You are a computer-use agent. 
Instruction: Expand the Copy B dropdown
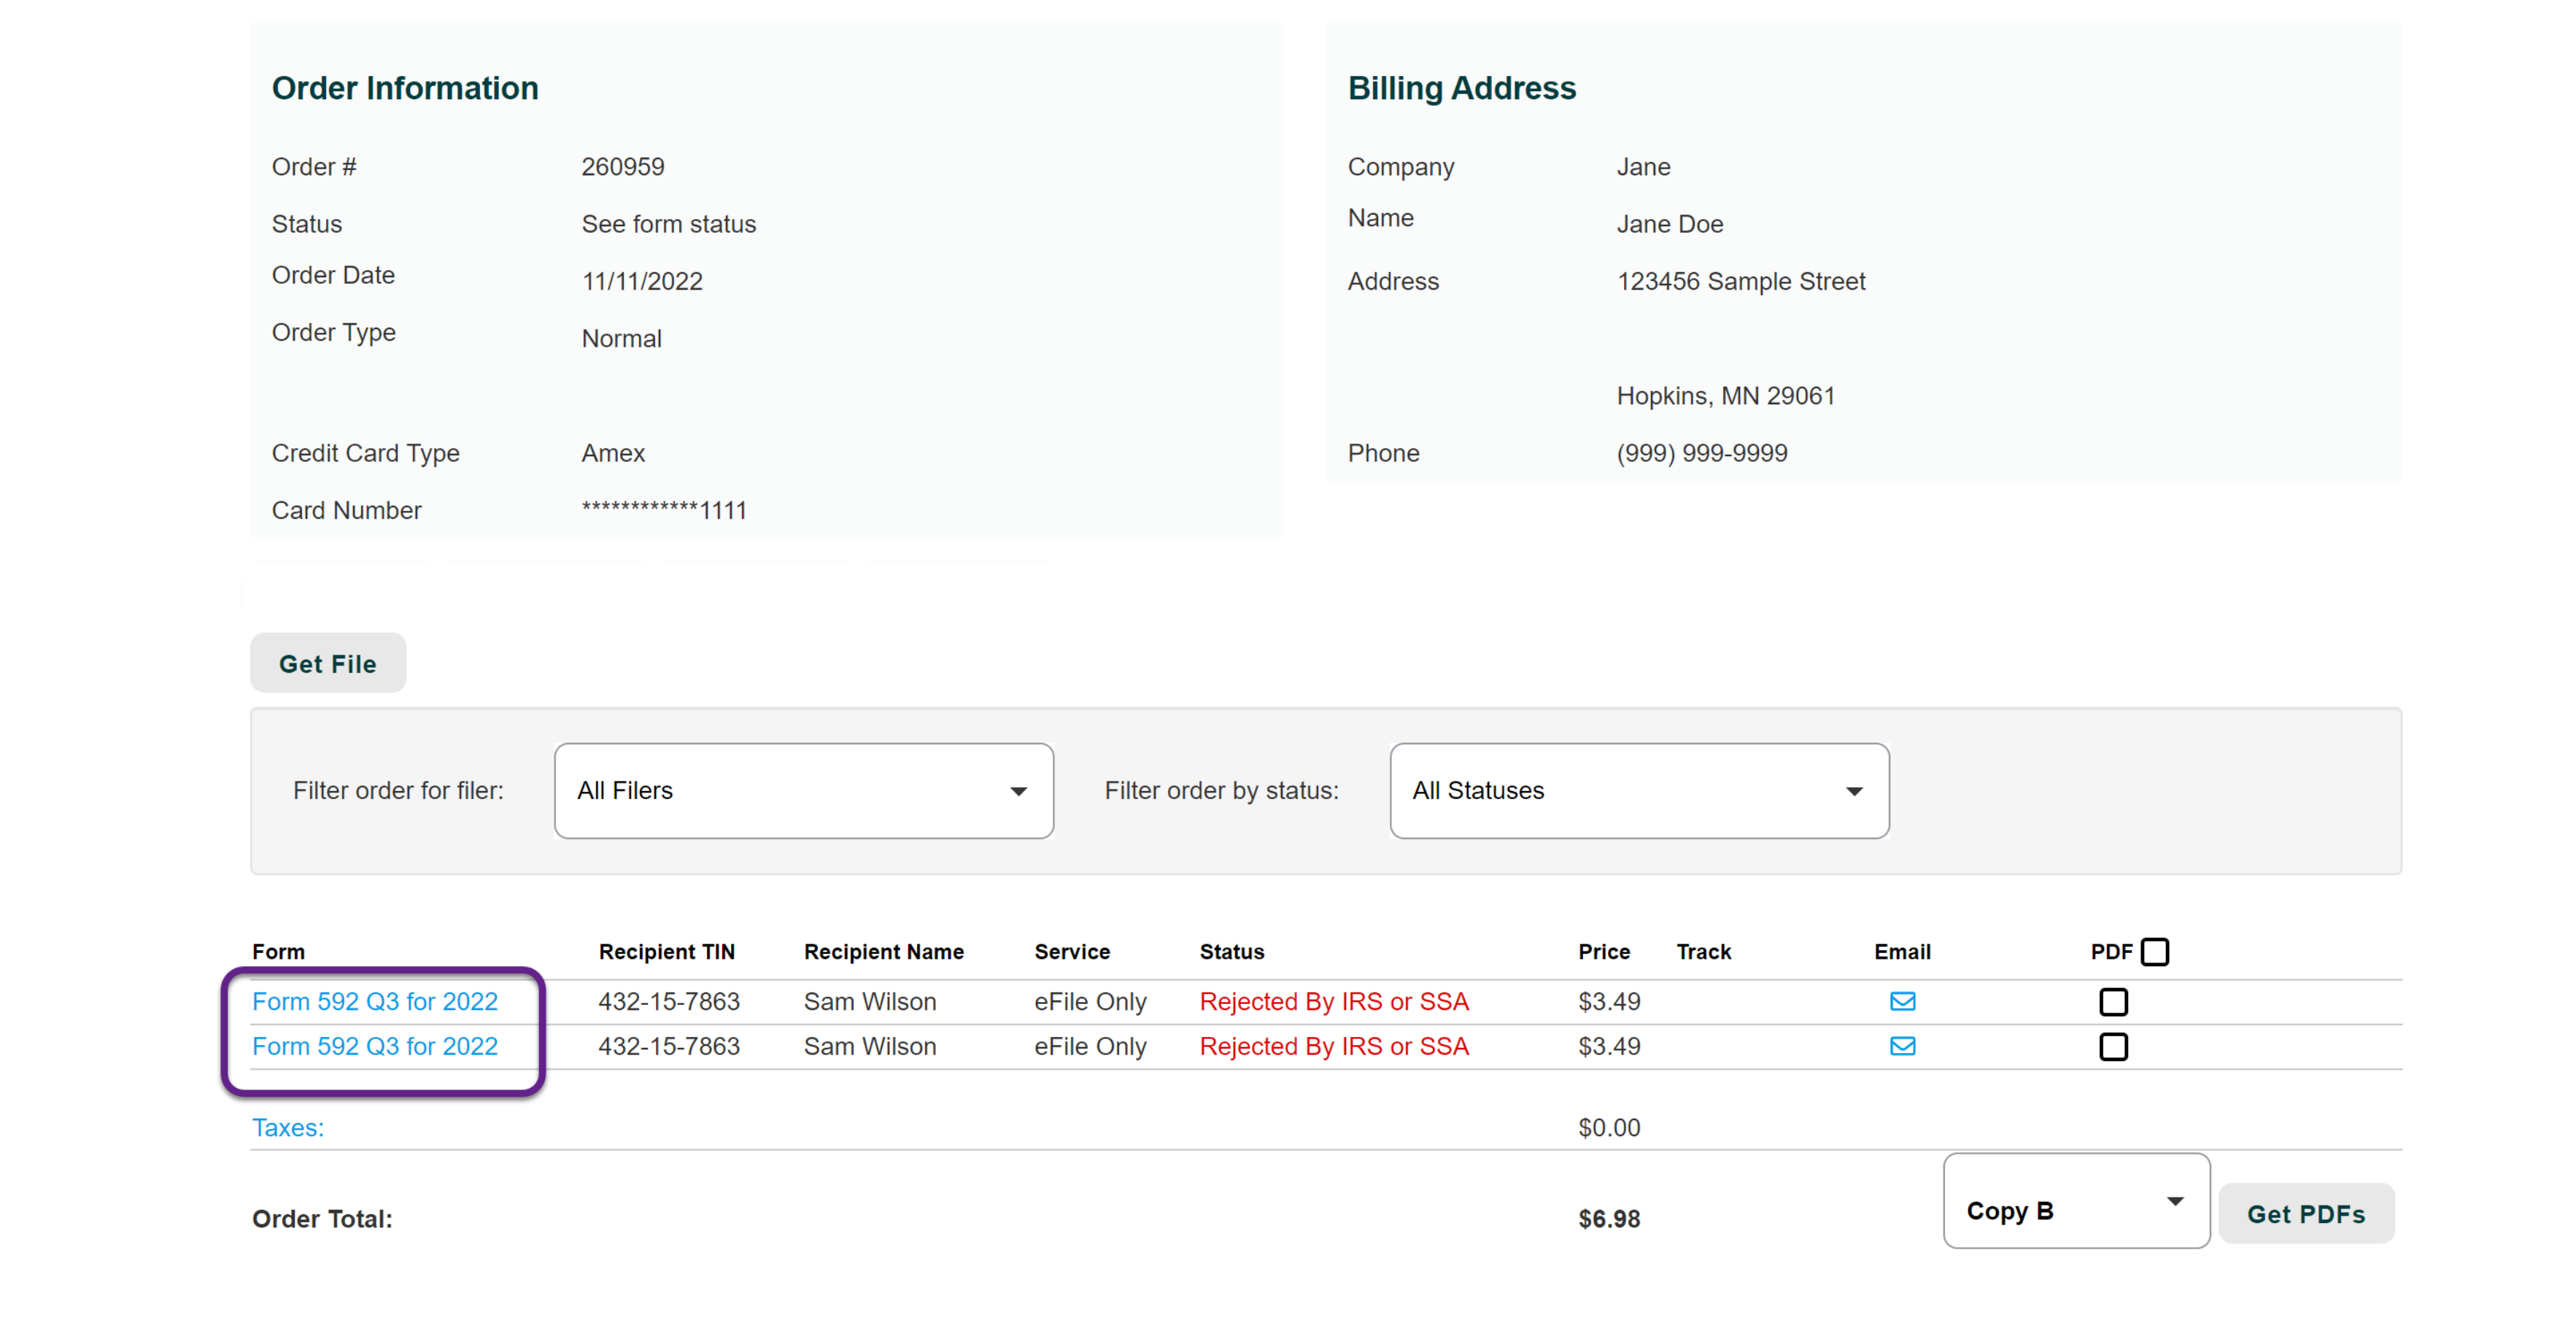(2075, 1201)
